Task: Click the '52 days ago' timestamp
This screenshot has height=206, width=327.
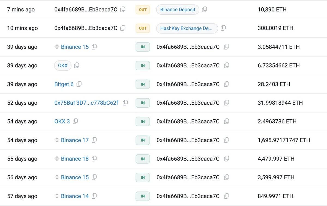Action: (x=22, y=103)
